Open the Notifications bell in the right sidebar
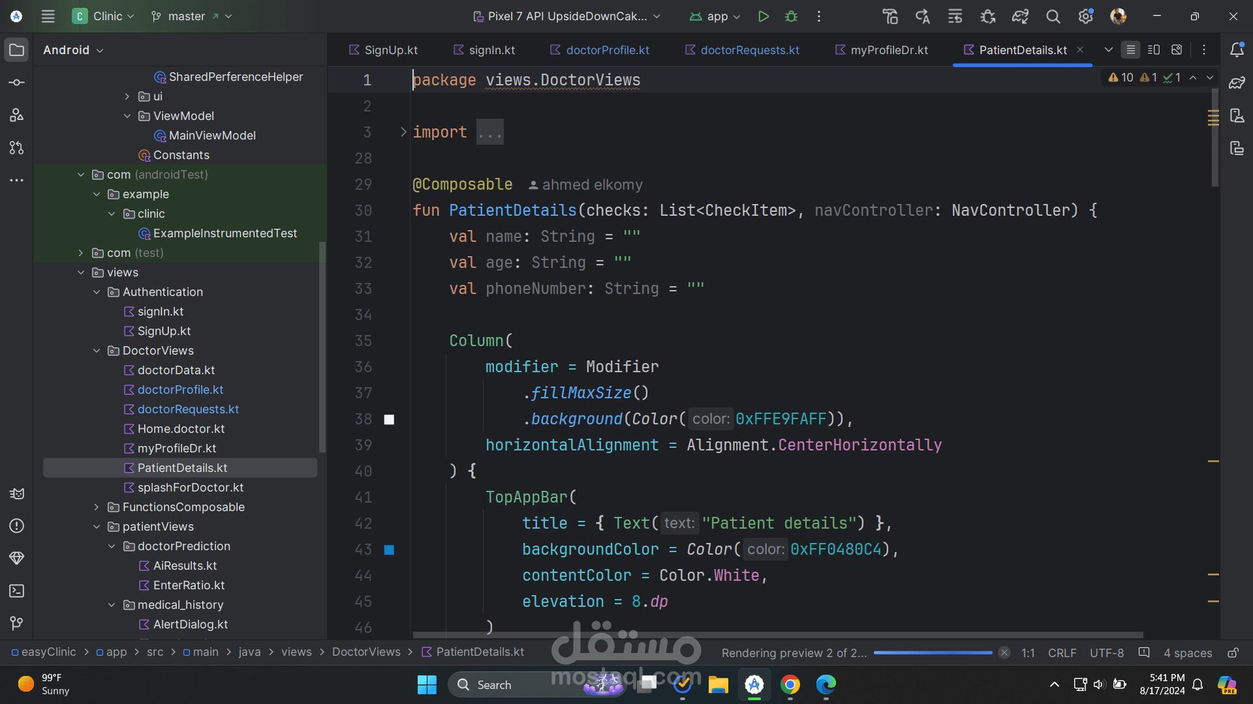1253x704 pixels. point(1237,50)
